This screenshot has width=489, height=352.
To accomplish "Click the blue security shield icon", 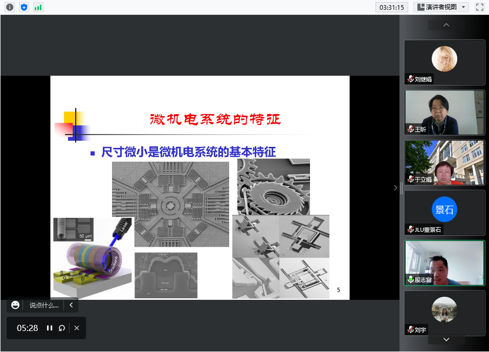I will point(24,7).
